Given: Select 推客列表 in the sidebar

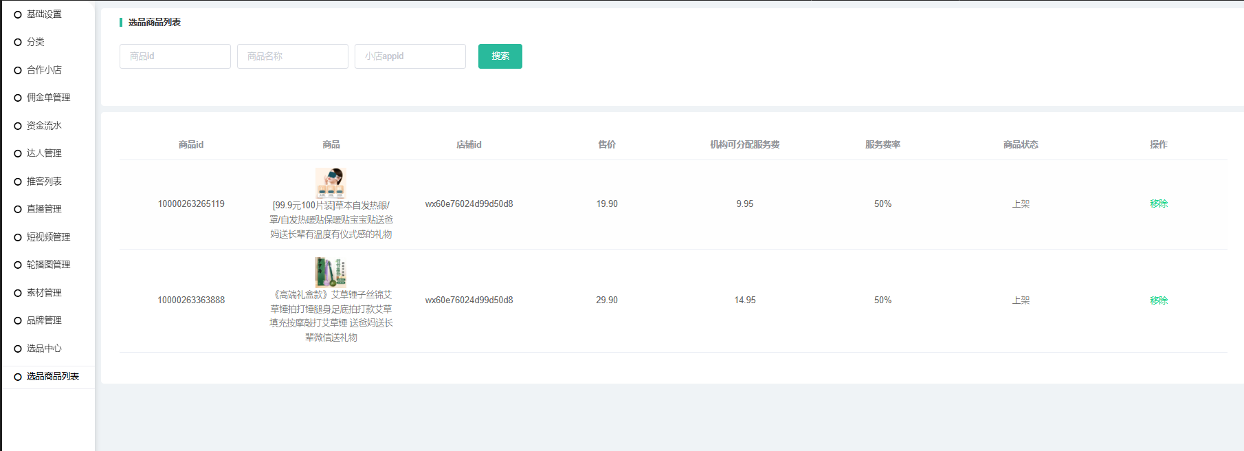Looking at the screenshot, I should tap(44, 181).
